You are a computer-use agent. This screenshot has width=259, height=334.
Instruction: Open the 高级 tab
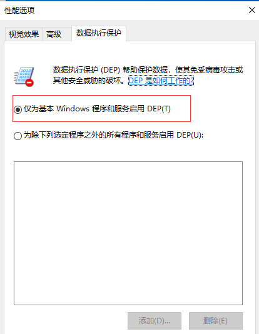pyautogui.click(x=54, y=34)
